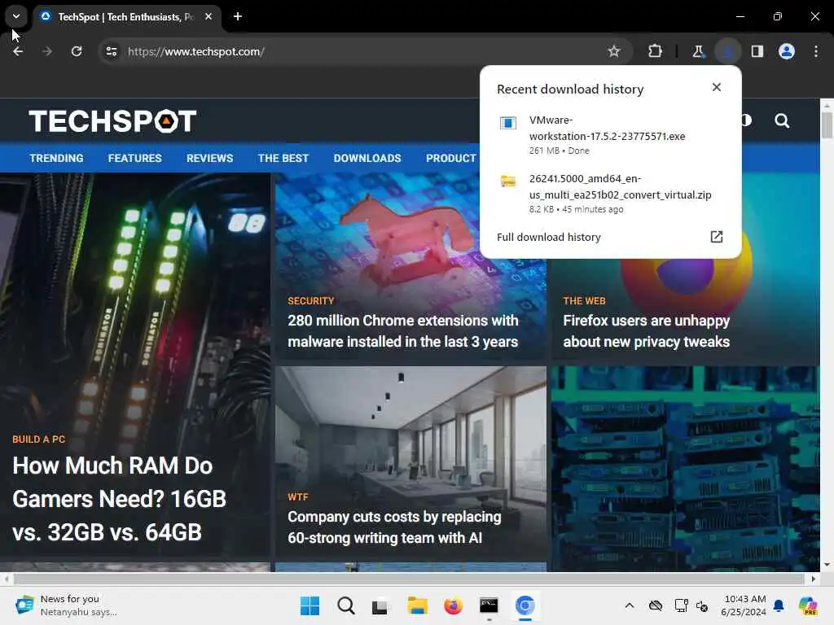
Task: Click the server racks article thumbnail
Action: pos(685,468)
